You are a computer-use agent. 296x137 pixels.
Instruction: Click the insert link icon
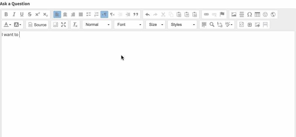[206, 14]
